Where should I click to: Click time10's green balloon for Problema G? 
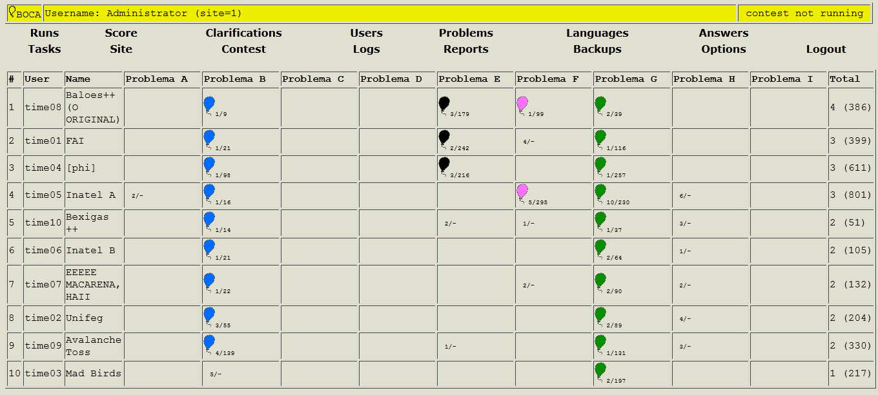tap(600, 220)
